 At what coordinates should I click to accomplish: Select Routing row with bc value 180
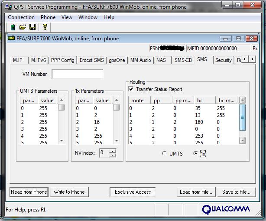click(x=184, y=122)
